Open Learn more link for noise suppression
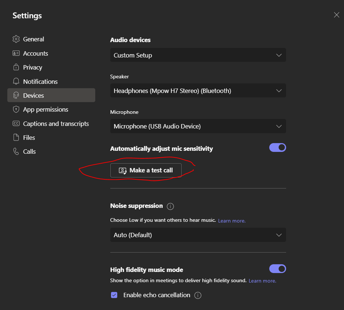 tap(232, 221)
